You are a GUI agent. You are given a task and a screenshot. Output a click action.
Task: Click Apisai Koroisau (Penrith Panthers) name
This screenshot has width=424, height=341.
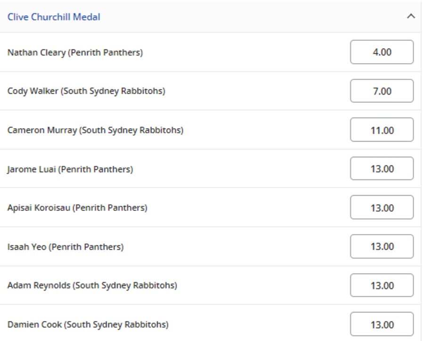[x=77, y=208]
